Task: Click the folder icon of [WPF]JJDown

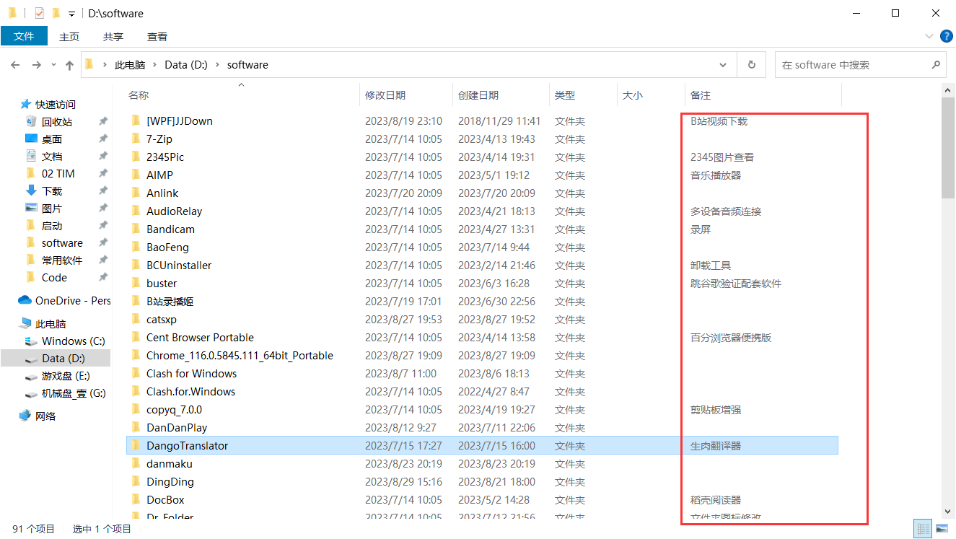Action: click(135, 120)
